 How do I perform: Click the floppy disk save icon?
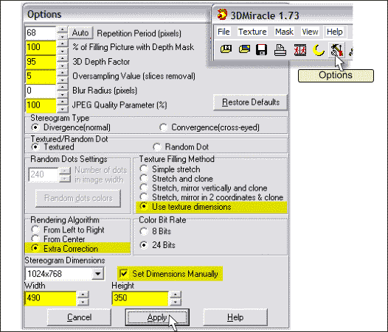262,49
